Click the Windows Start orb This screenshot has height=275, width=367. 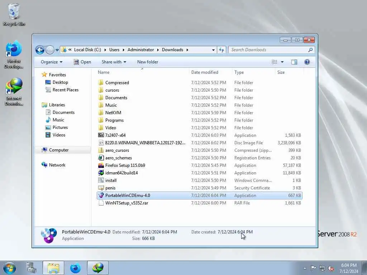pos(10,268)
